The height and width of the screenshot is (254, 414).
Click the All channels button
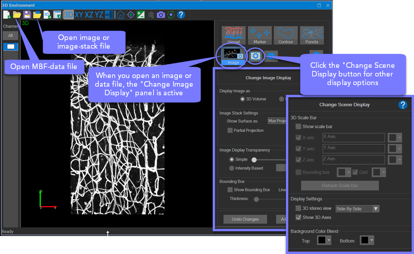[11, 36]
